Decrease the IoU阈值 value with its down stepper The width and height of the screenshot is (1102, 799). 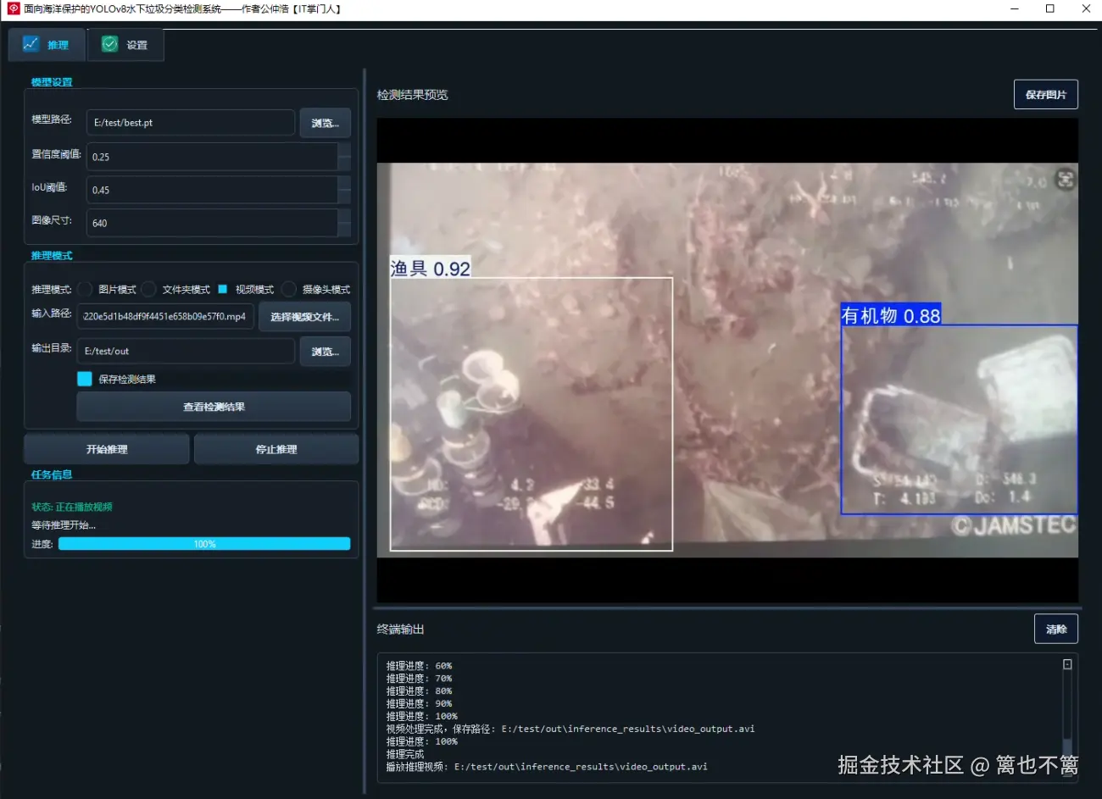tap(345, 197)
